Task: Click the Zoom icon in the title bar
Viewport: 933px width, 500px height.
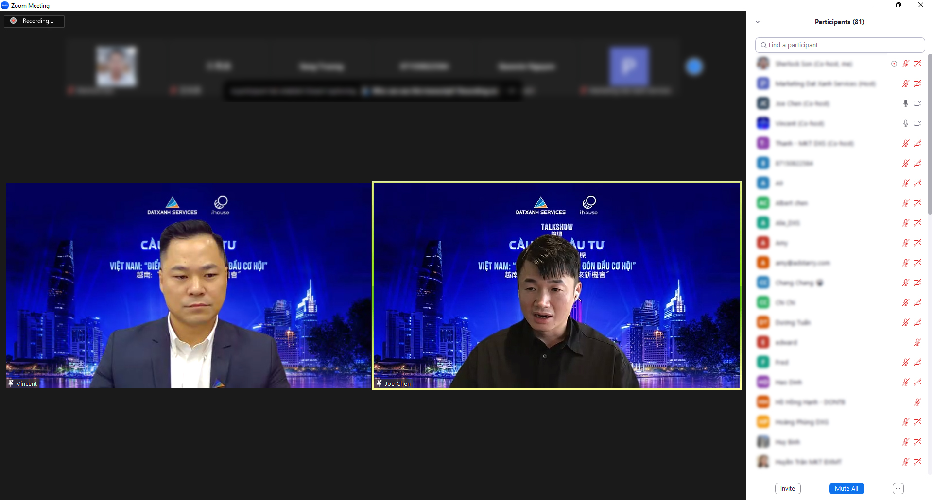Action: tap(5, 5)
